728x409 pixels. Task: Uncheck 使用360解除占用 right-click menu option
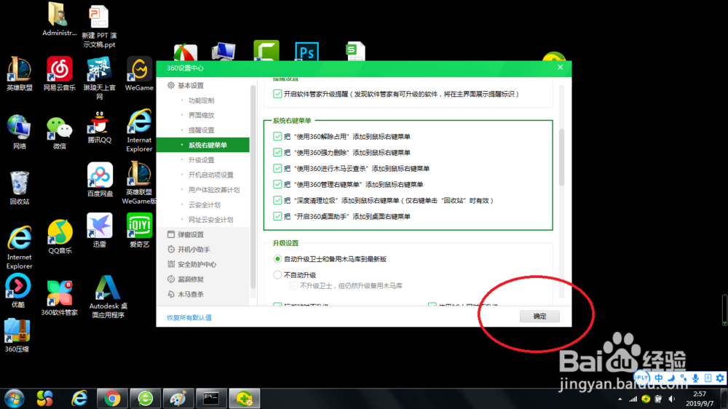tap(277, 137)
